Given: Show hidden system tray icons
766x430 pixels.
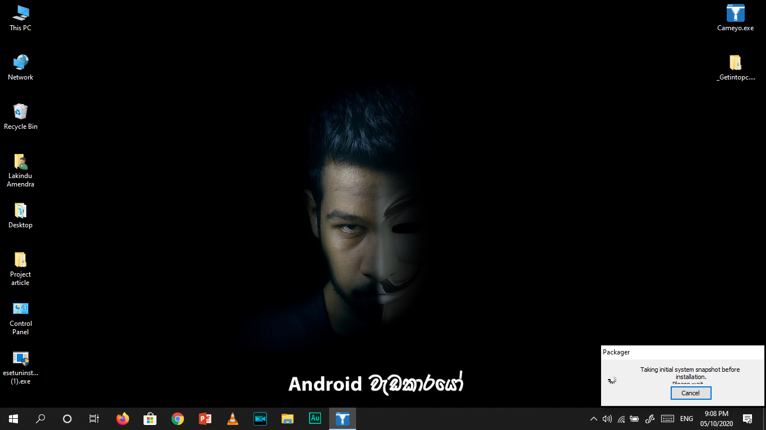Looking at the screenshot, I should pyautogui.click(x=594, y=419).
